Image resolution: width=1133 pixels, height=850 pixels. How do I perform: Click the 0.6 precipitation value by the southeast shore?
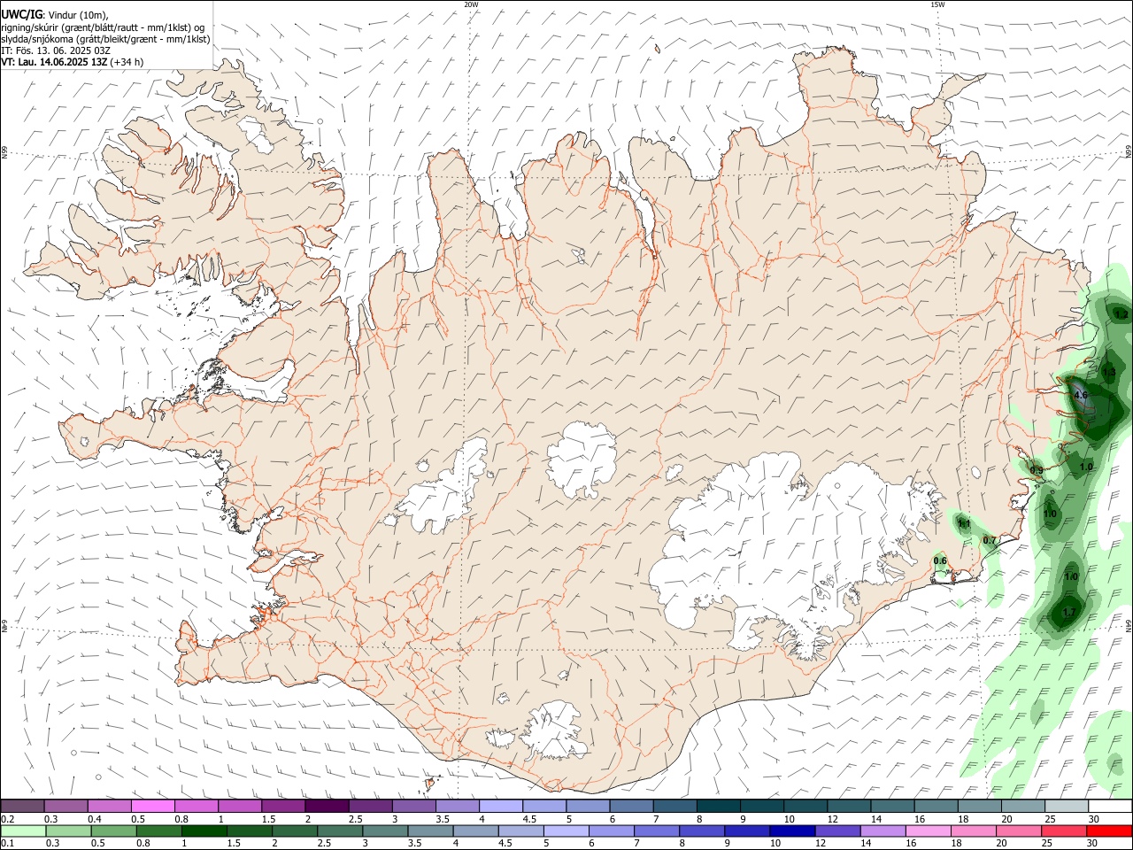point(940,560)
